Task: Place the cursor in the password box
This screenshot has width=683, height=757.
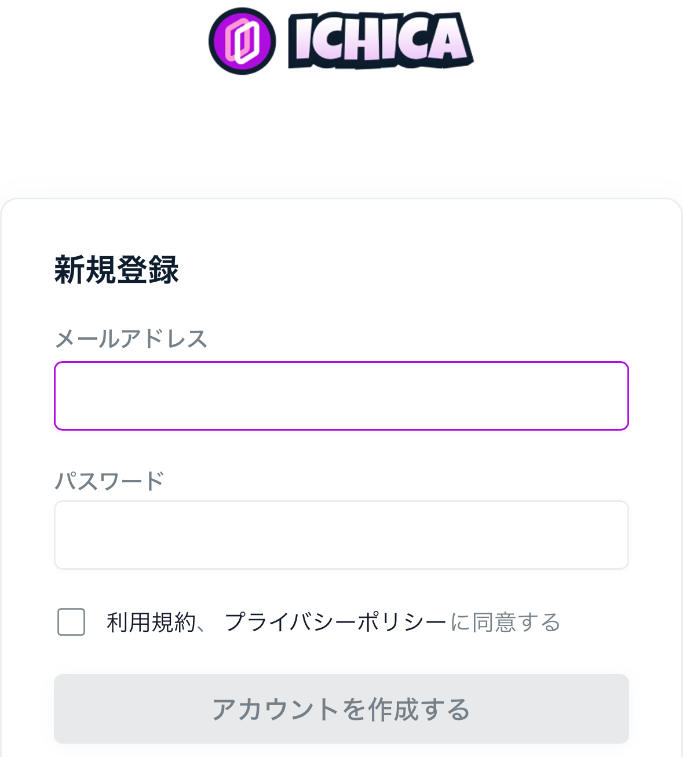Action: pyautogui.click(x=341, y=535)
